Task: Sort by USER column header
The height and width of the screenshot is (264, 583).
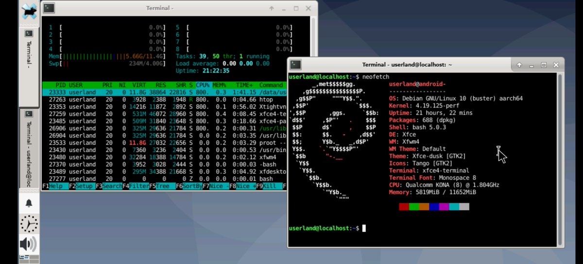Action: tap(76, 85)
